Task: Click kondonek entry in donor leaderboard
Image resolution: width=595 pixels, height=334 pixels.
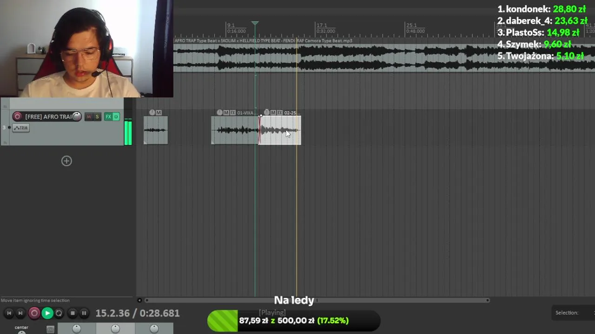Action: [542, 9]
